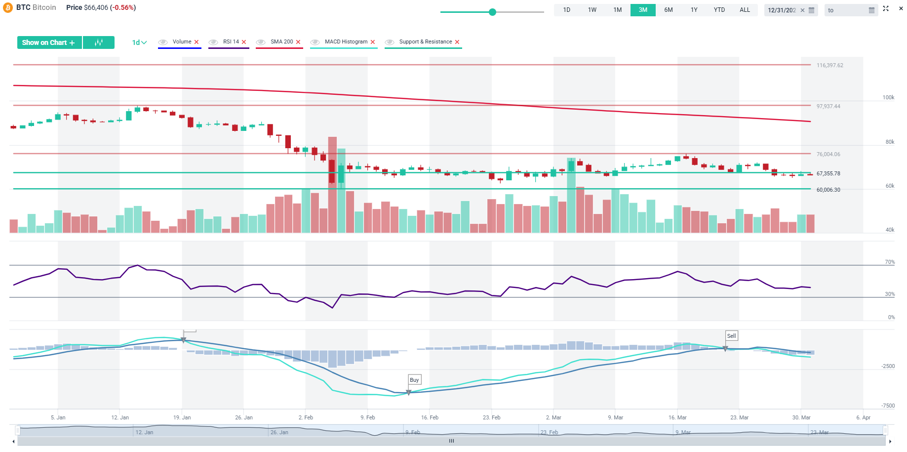Click the candlestick chart type icon
907x452 pixels.
[x=99, y=42]
